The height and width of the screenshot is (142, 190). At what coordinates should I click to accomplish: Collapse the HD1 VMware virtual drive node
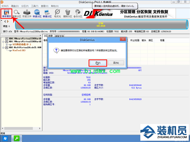(x=3, y=41)
